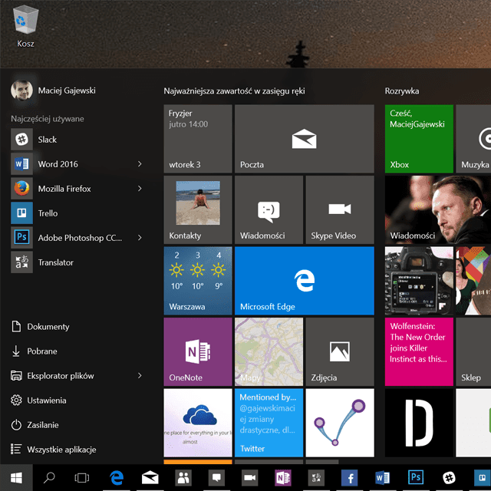Open the tile with purple connected dots
This screenshot has height=491, width=491.
[340, 423]
